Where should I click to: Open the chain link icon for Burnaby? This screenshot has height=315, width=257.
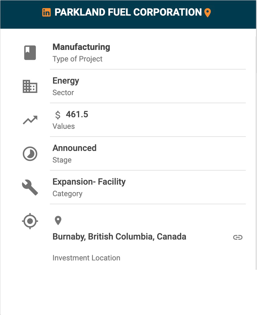[x=238, y=237]
